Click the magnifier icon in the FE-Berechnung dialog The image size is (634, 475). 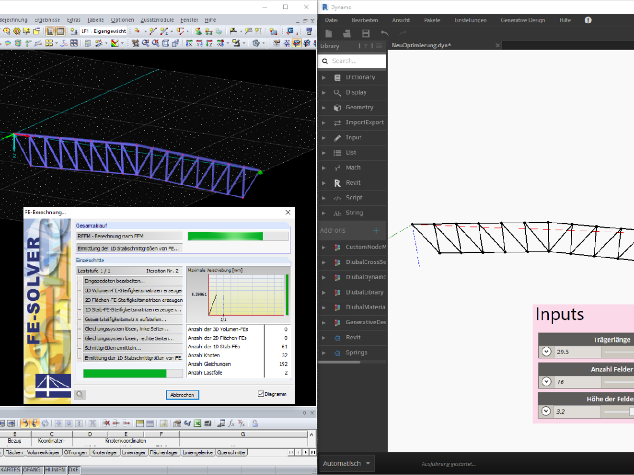click(x=80, y=394)
